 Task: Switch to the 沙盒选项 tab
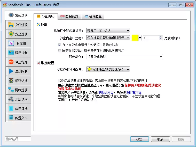click(x=46, y=17)
